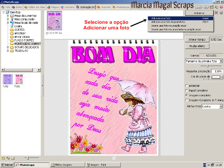Click the checkered grid icon below canvas

tap(114, 158)
